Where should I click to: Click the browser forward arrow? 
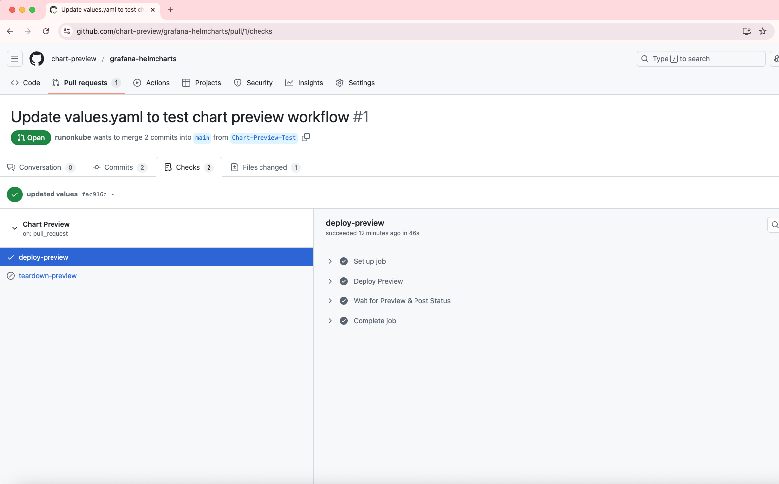click(28, 31)
